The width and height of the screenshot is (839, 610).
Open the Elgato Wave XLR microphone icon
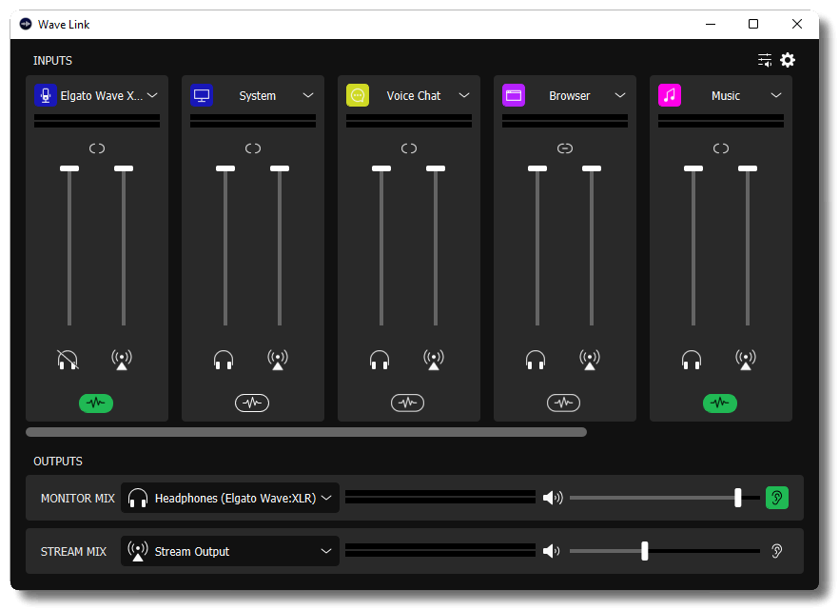[46, 95]
